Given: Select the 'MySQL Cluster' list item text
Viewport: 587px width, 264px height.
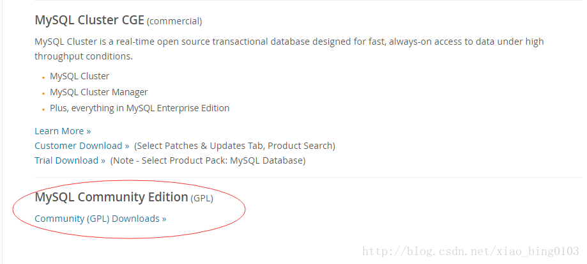Looking at the screenshot, I should [x=79, y=76].
